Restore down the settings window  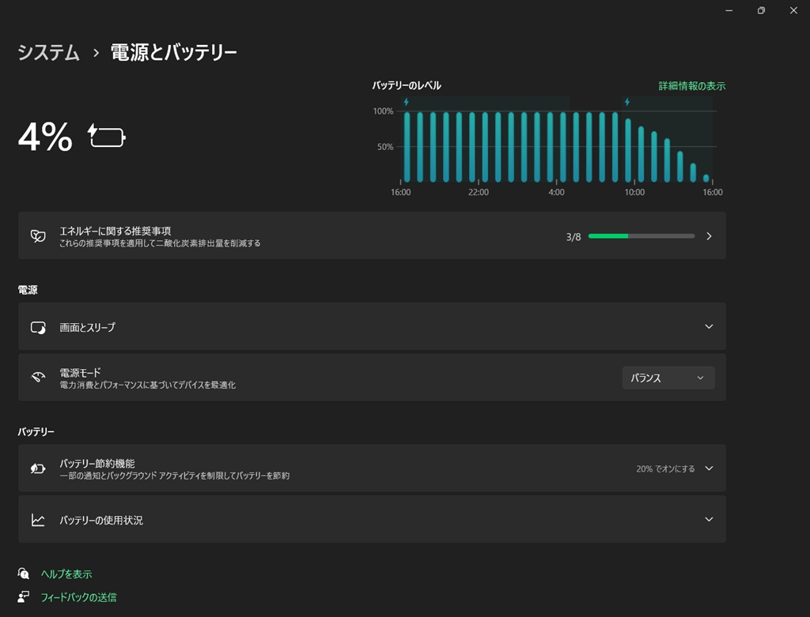pos(761,10)
